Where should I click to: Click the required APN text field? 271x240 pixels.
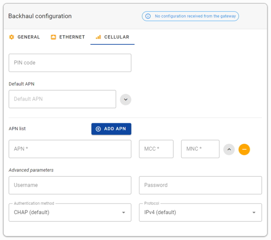pos(70,149)
